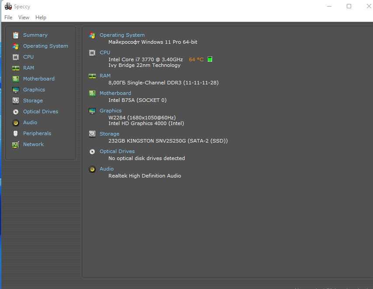Click the Peripherals mouse icon in sidebar

16,134
